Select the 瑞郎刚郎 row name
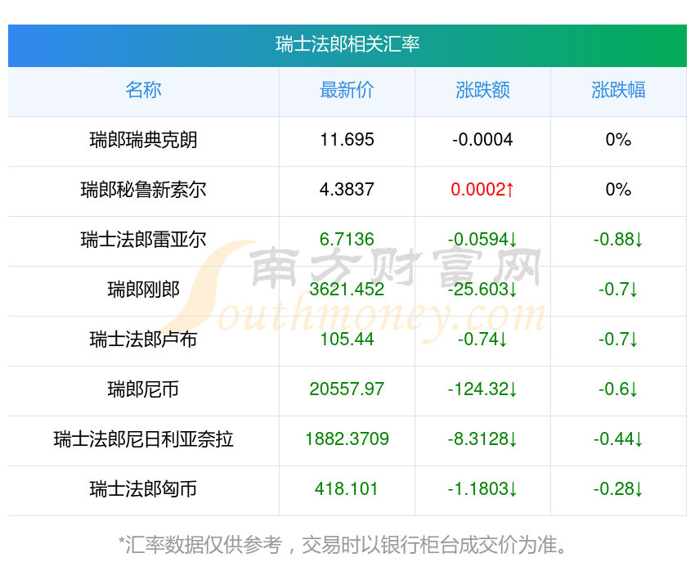 point(143,290)
